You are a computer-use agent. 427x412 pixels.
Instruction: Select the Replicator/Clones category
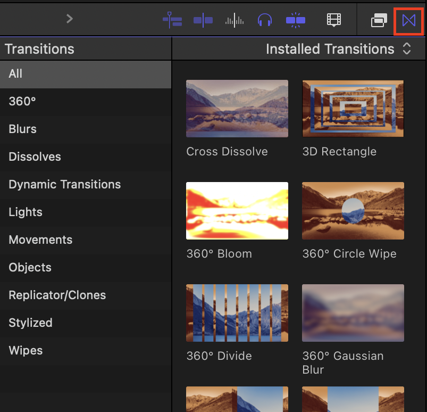[x=86, y=295]
